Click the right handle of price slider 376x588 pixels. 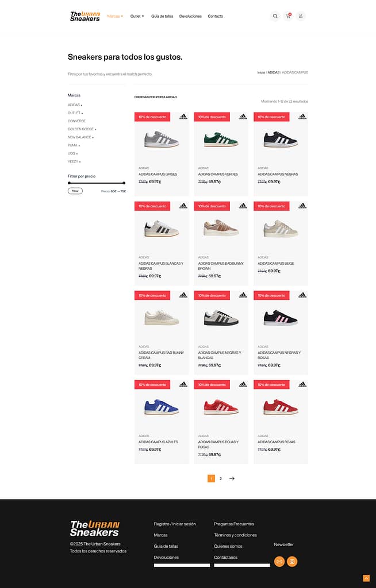[x=124, y=183]
